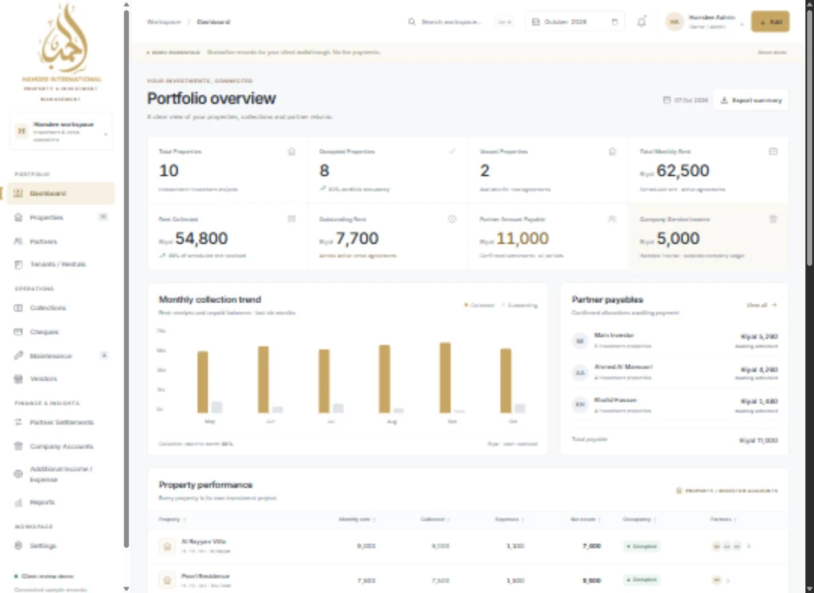The width and height of the screenshot is (814, 593).
Task: Click the HA user avatar
Action: click(674, 22)
